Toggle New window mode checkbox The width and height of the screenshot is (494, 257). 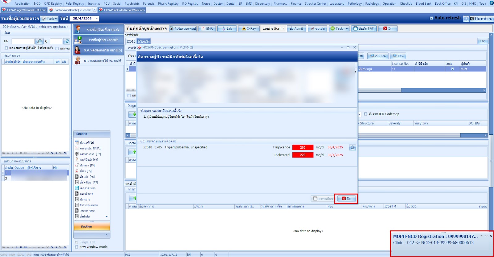point(76,247)
